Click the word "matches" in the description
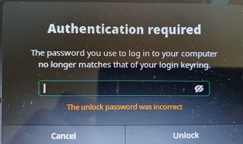This screenshot has height=144, width=243. pyautogui.click(x=95, y=65)
